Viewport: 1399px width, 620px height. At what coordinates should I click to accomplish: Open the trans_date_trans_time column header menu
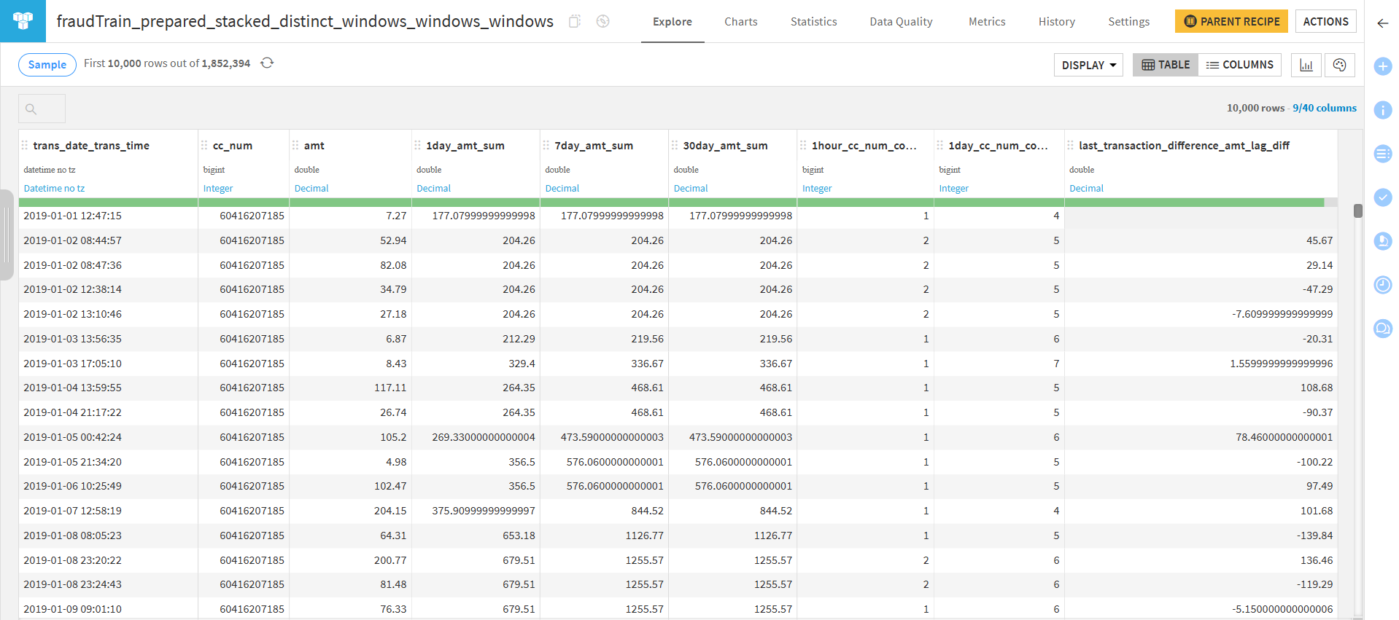(91, 146)
